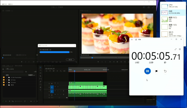The height and width of the screenshot is (108, 187).
Task: Go to In point in Program monitor
Action: pos(110,62)
